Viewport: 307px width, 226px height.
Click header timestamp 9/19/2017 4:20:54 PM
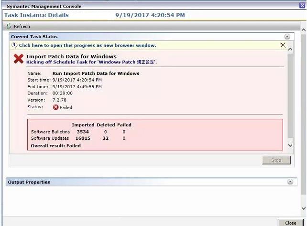150,15
